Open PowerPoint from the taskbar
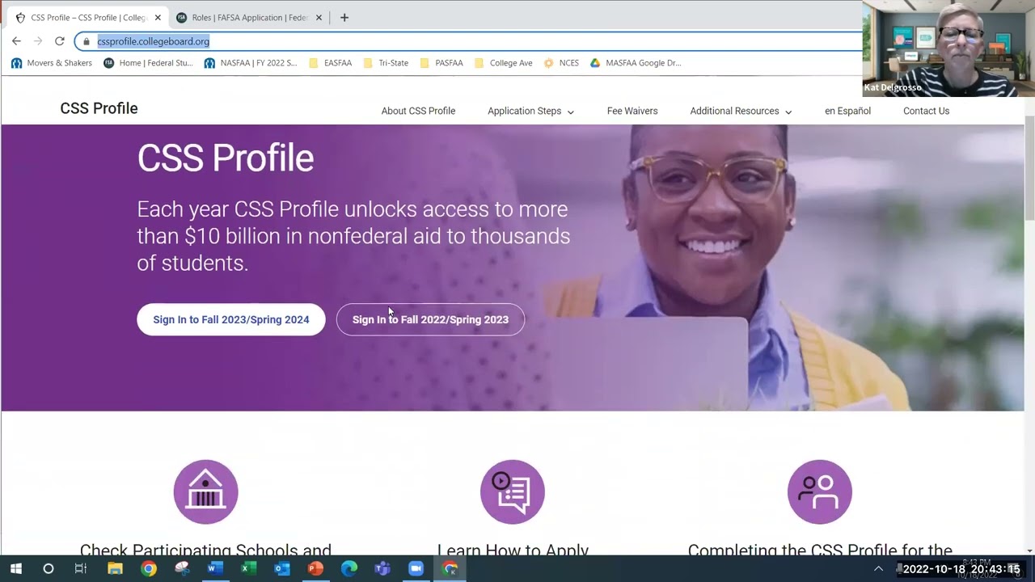This screenshot has width=1035, height=582. pos(315,569)
